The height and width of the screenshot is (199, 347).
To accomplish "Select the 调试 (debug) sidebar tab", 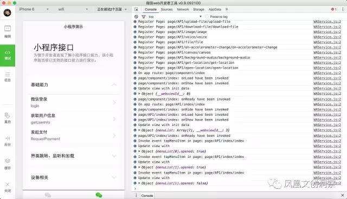I will coord(8,55).
